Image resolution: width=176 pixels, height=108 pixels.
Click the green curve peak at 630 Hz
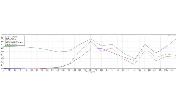[x=91, y=39]
